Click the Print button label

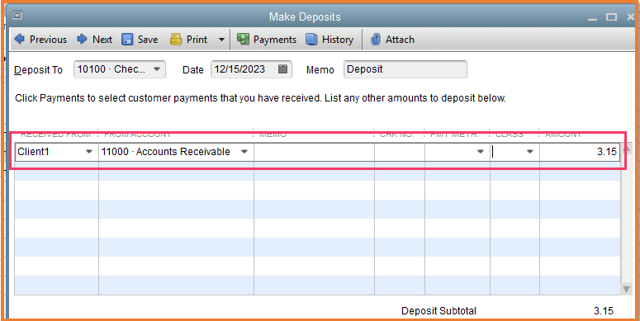click(197, 40)
